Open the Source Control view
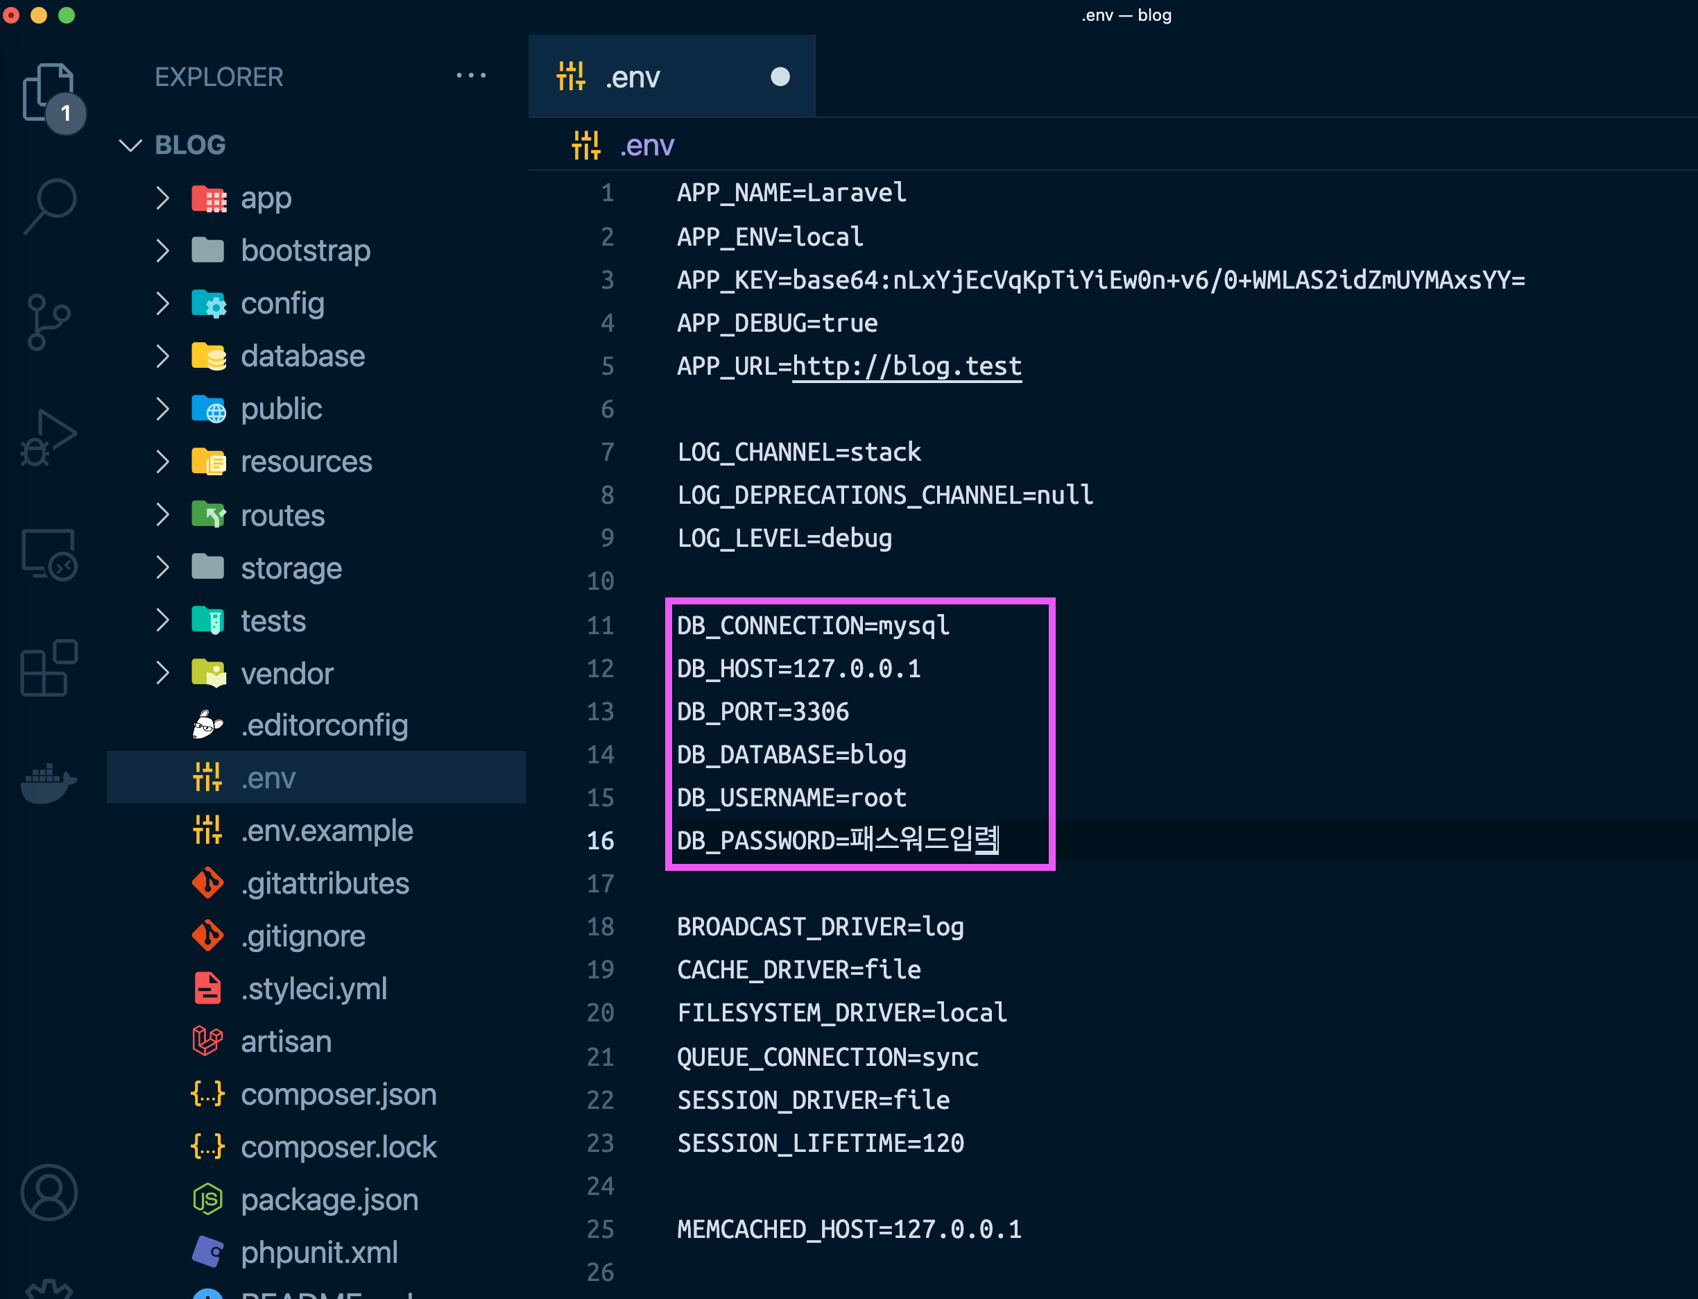 click(x=48, y=322)
